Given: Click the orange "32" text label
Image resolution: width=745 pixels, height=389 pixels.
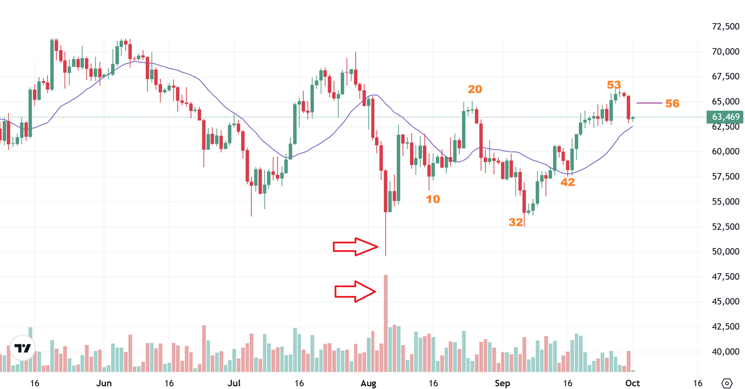Looking at the screenshot, I should 516,222.
